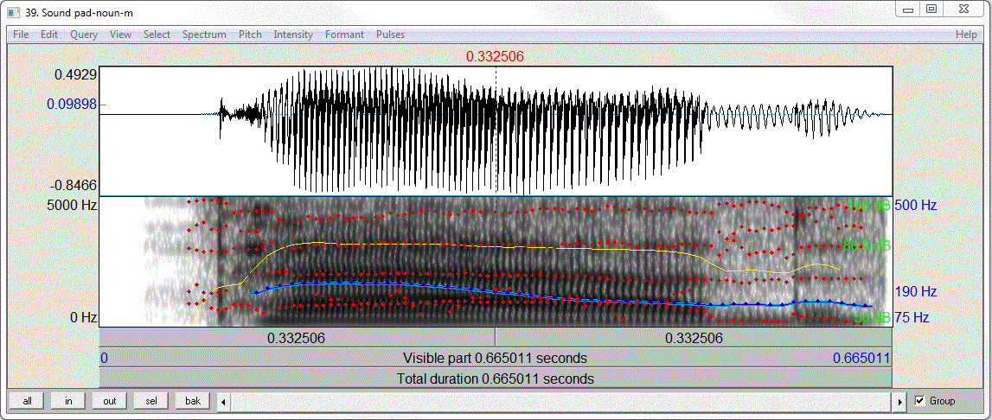Close the Sound pad-noun-m window

(963, 10)
